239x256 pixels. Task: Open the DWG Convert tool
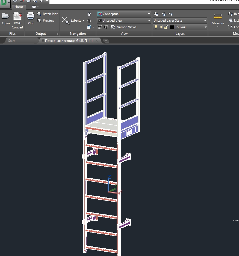pos(17,16)
